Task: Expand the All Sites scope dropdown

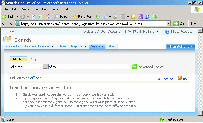Action: point(45,67)
